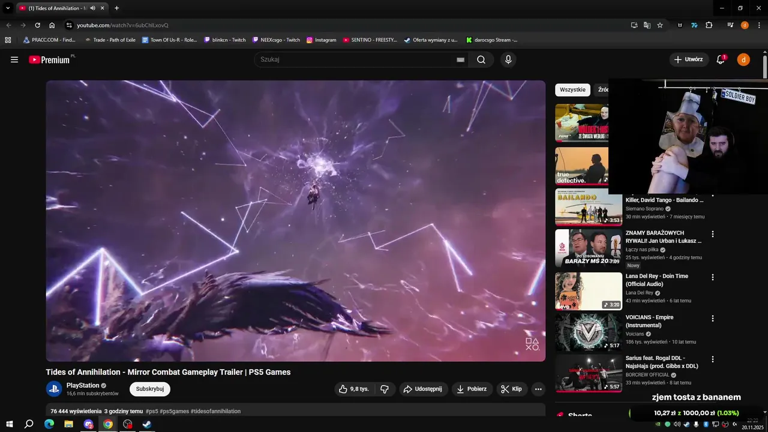
Task: Reload the page in Chrome
Action: 37,25
